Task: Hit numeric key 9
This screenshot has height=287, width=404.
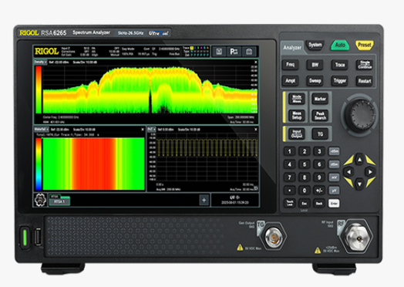Action: point(319,177)
